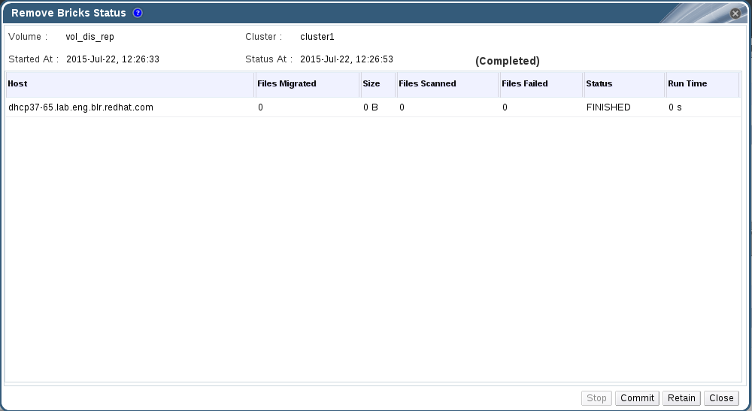
Task: Click the (Completed) status label
Action: [x=508, y=61]
